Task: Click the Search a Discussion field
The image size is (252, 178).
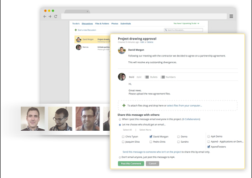Action: 183,30
